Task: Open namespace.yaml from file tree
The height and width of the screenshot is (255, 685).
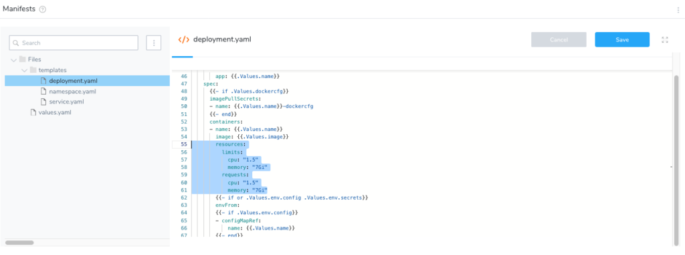Action: pos(72,91)
